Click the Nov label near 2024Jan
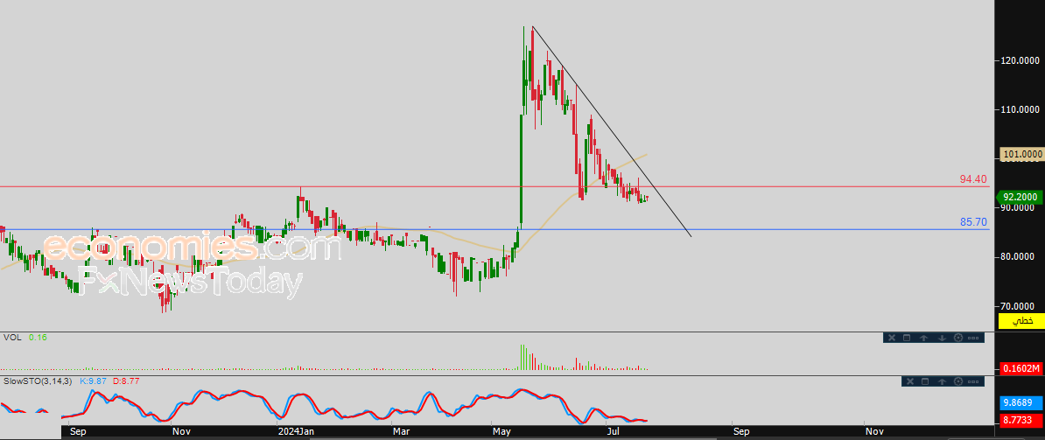Image resolution: width=1045 pixels, height=440 pixels. pyautogui.click(x=180, y=432)
